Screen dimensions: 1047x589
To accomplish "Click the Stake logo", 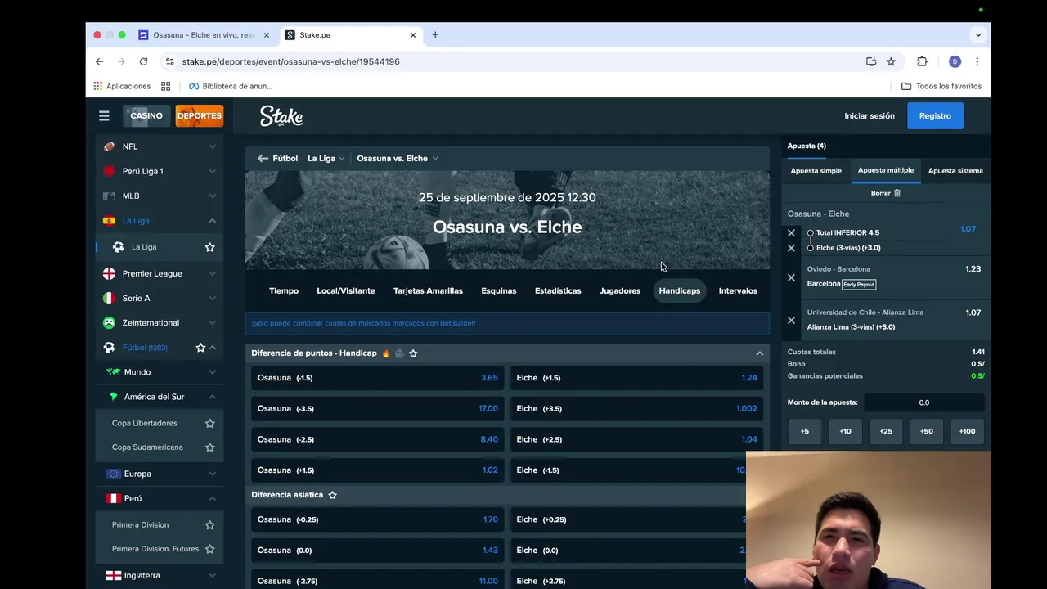I will 281,116.
